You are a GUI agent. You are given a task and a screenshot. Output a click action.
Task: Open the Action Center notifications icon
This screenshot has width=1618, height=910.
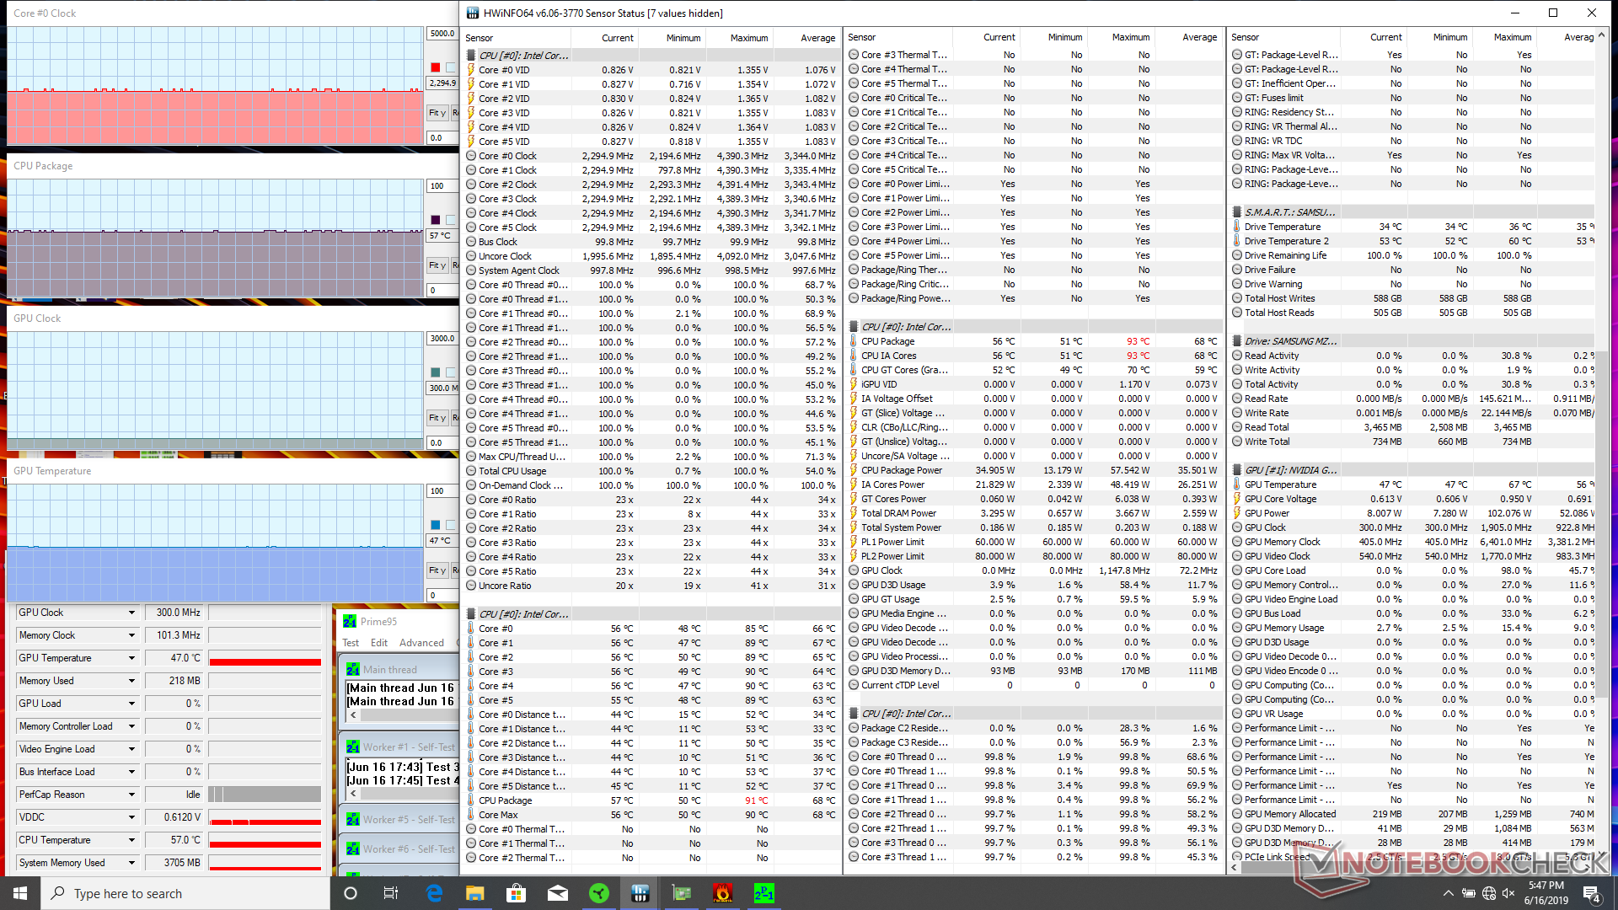coord(1591,893)
